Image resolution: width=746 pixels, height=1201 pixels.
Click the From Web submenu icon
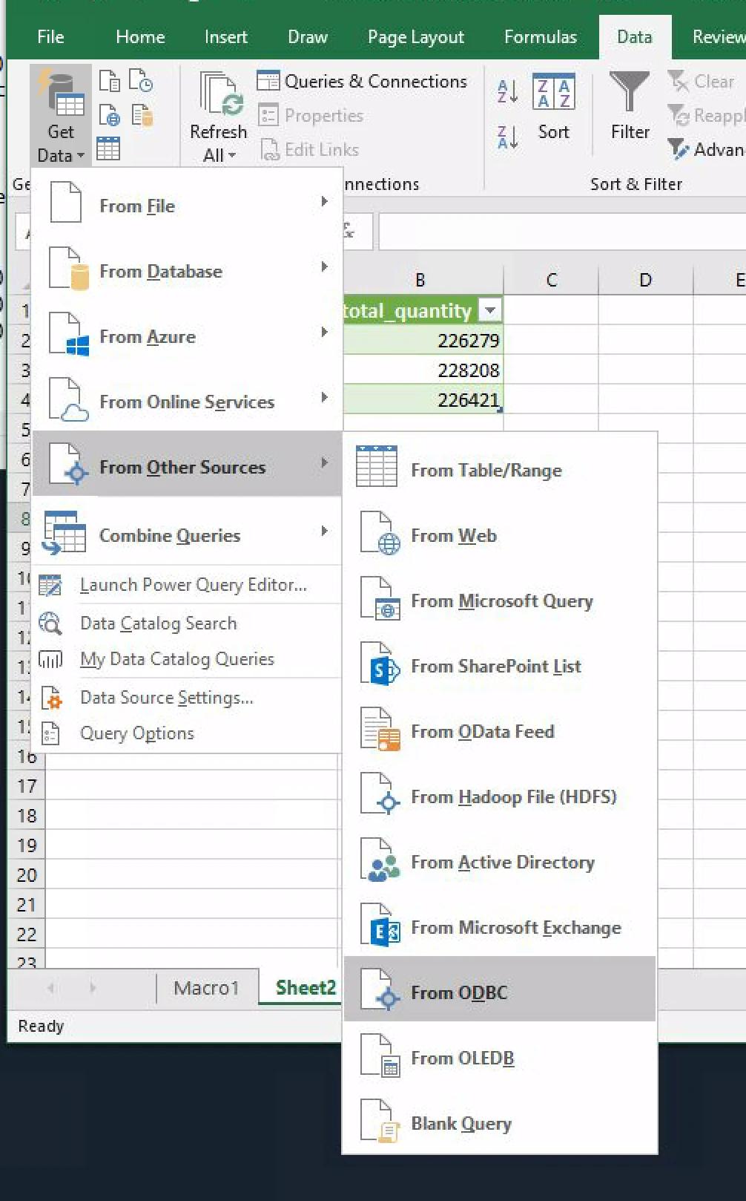point(380,533)
